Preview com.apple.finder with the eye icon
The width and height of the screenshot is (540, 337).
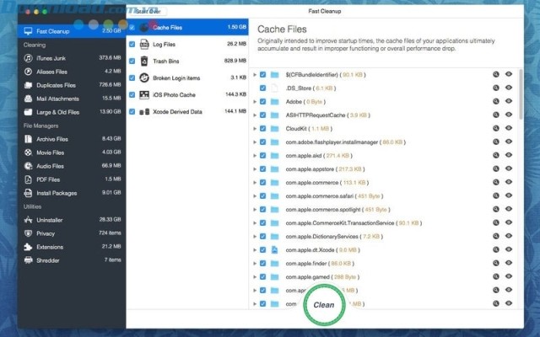point(509,262)
